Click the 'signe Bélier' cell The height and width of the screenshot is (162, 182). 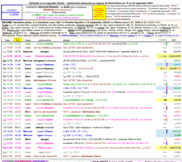(x=45, y=152)
